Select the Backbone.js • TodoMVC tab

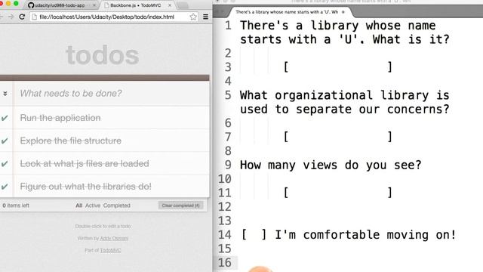point(136,5)
